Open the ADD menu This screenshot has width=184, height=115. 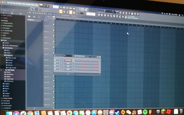(14, 3)
